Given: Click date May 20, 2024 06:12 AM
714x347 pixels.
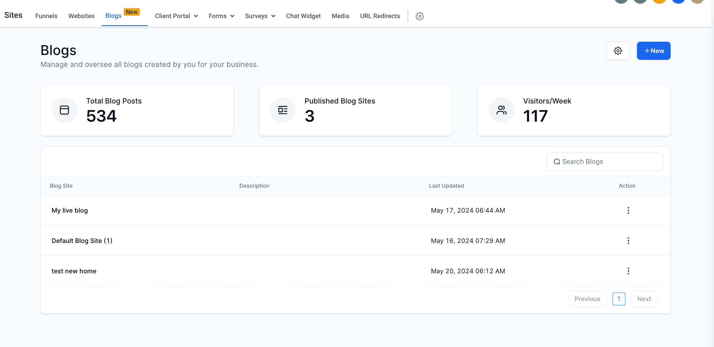Looking at the screenshot, I should point(468,271).
